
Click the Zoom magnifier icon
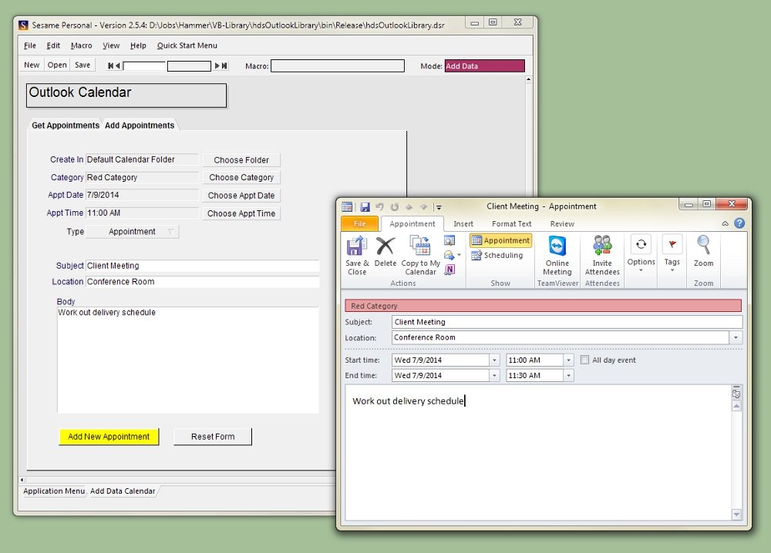703,251
